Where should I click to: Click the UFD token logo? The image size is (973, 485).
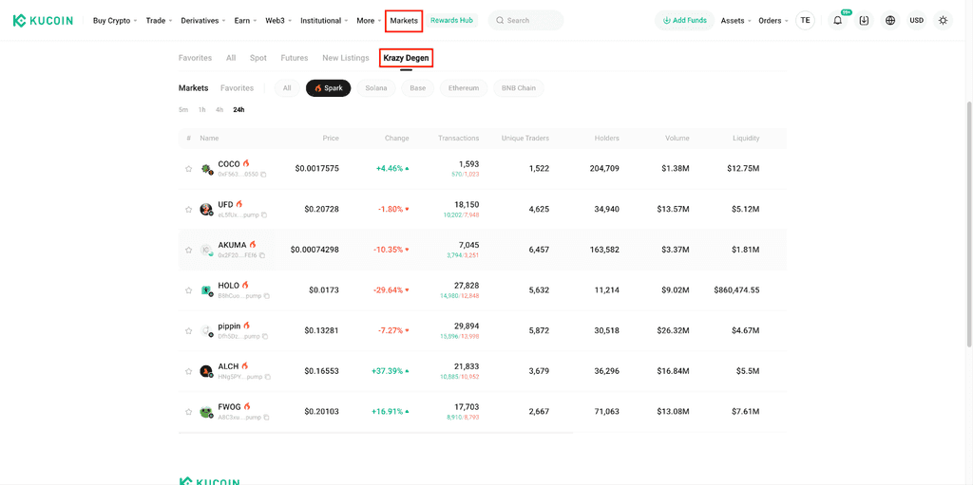pos(206,210)
